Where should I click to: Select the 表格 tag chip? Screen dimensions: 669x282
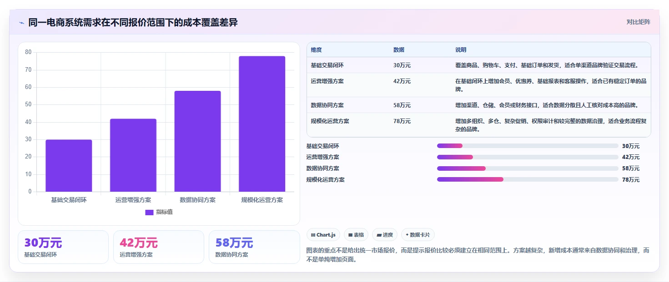point(356,235)
